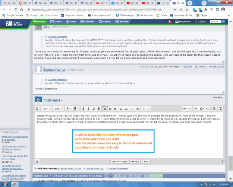Open text color picker dropdown

69,109
